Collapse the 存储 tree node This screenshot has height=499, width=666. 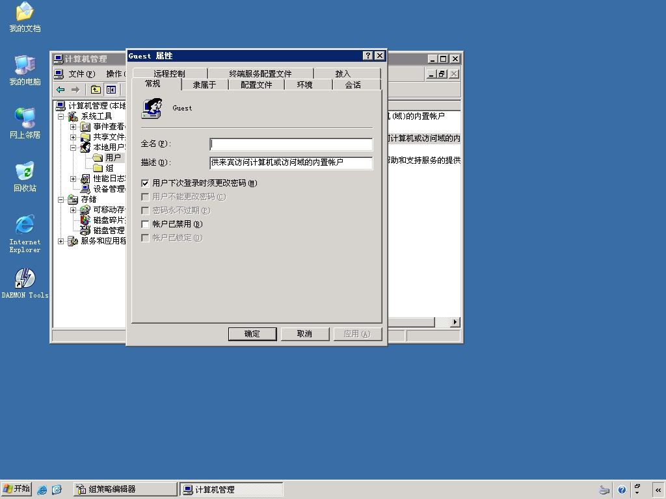point(60,199)
